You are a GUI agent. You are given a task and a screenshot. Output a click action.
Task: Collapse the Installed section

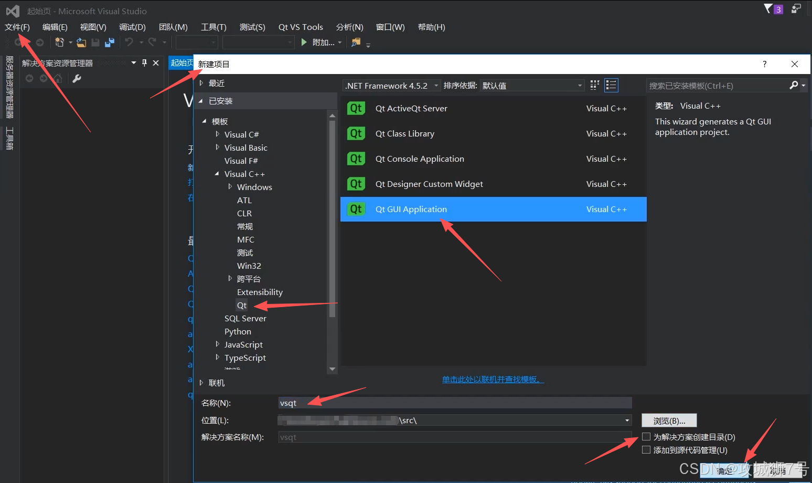point(201,101)
